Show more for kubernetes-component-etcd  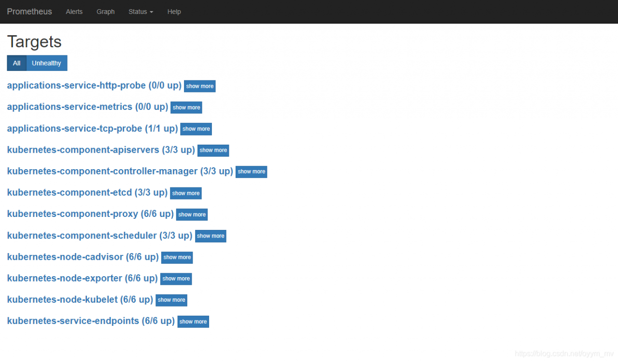pos(186,193)
